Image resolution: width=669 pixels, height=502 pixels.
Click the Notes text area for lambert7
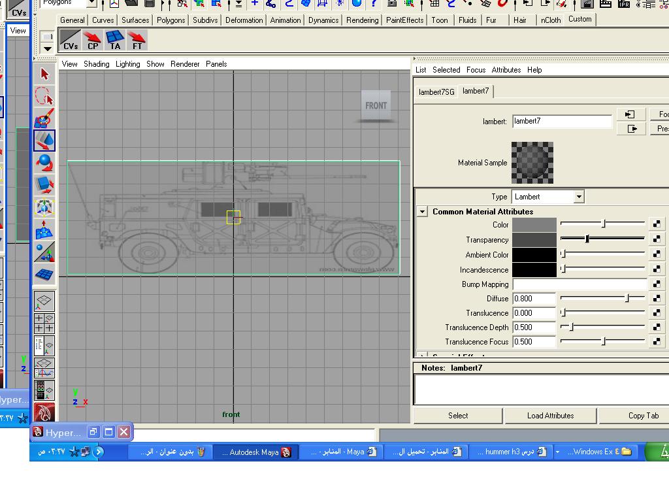tap(542, 390)
